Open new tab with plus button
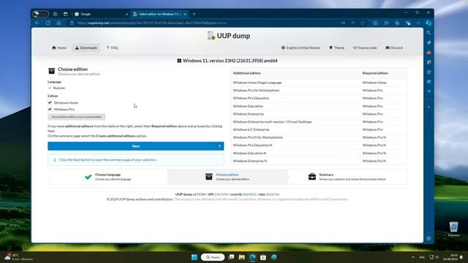 pyautogui.click(x=194, y=14)
